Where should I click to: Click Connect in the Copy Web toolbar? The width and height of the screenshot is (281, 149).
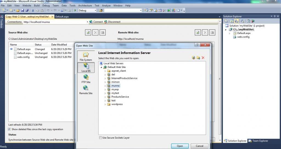96,22
